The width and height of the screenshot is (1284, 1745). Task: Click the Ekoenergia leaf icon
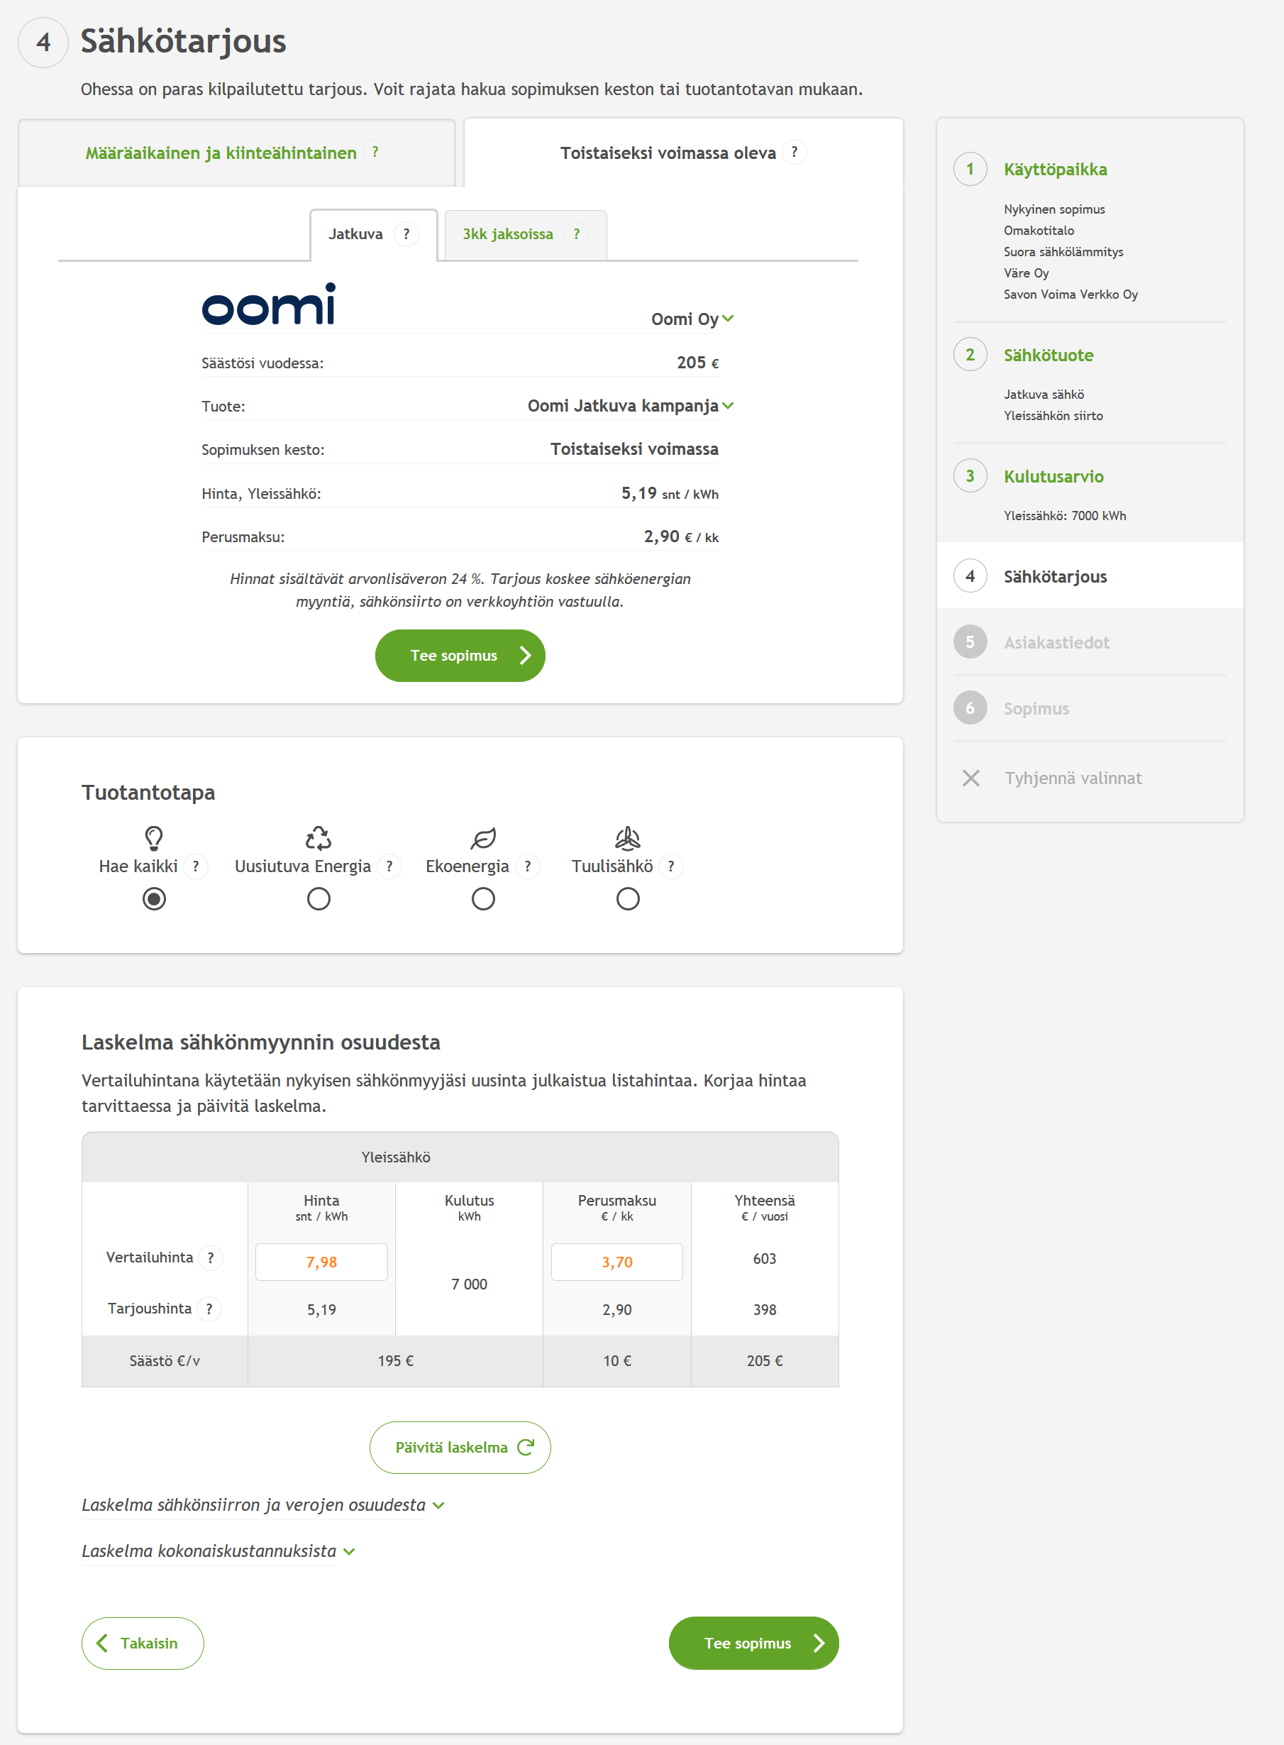point(482,838)
